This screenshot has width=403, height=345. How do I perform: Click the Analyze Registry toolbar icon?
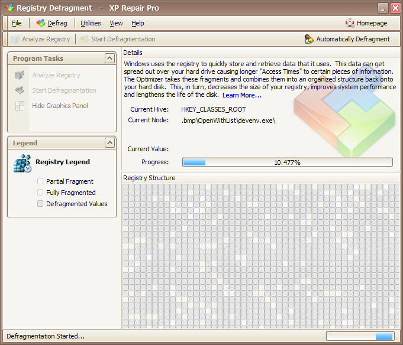coord(15,39)
